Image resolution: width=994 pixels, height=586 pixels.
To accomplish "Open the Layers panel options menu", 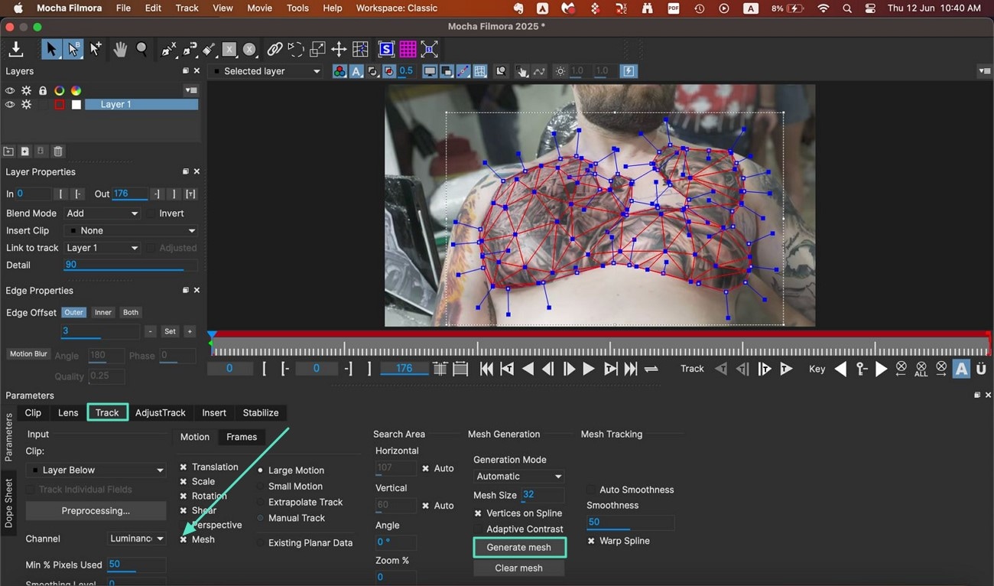I will click(x=190, y=90).
